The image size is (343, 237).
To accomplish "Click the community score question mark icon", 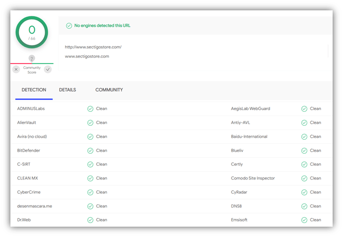I will (x=32, y=58).
